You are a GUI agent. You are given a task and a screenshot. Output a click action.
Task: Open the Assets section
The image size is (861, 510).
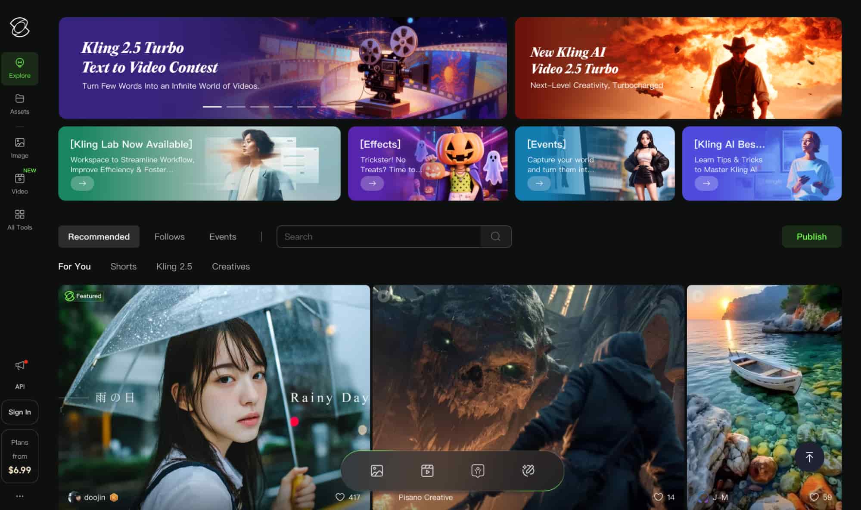tap(20, 103)
